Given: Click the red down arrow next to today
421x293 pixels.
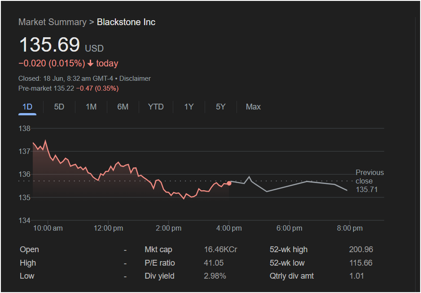Looking at the screenshot, I should point(91,63).
